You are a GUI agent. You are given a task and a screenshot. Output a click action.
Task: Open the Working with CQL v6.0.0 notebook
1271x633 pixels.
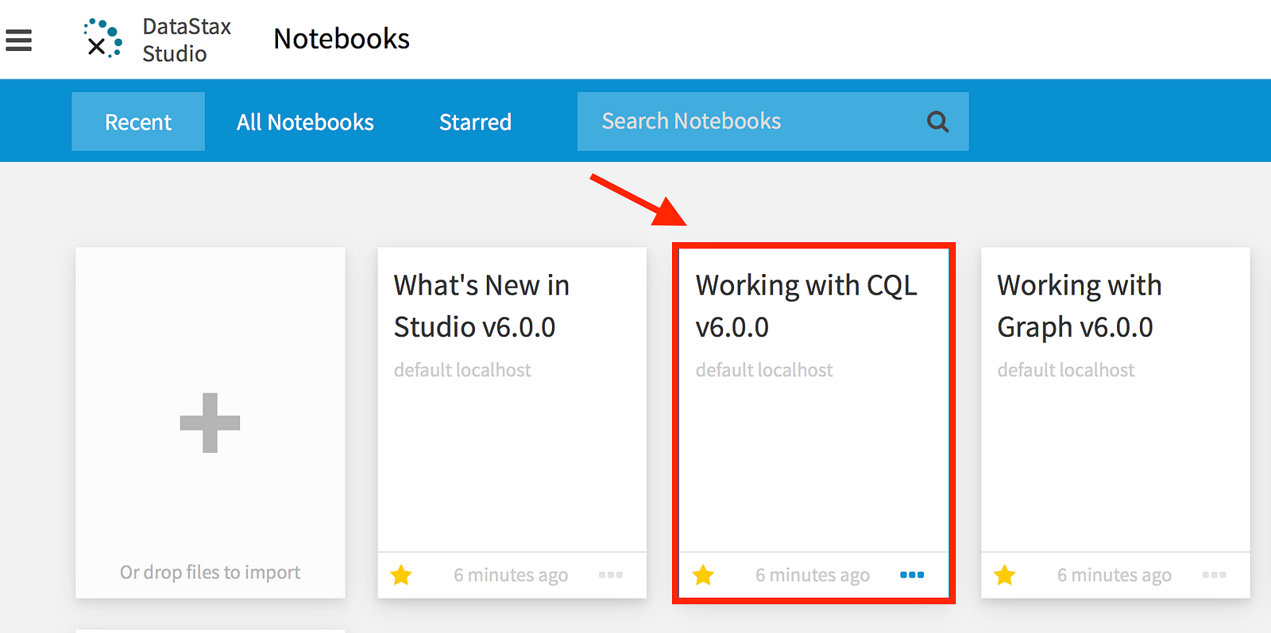805,306
